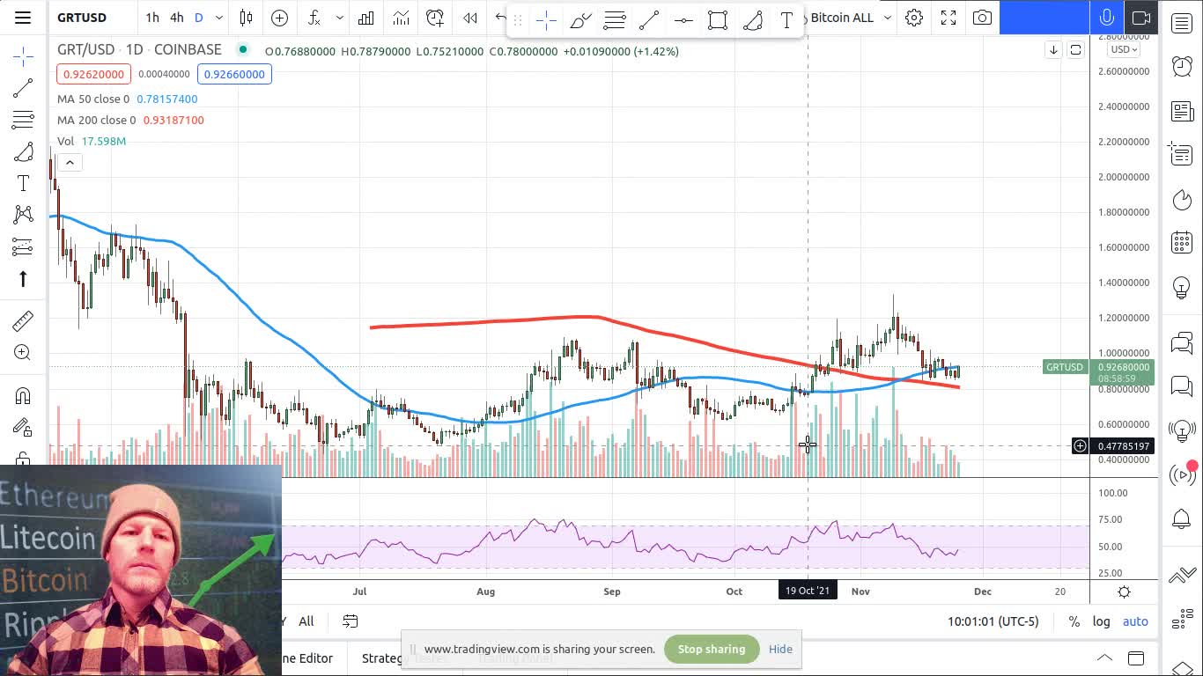Open the Bitcoin ALL layout name
The width and height of the screenshot is (1203, 676).
842,18
